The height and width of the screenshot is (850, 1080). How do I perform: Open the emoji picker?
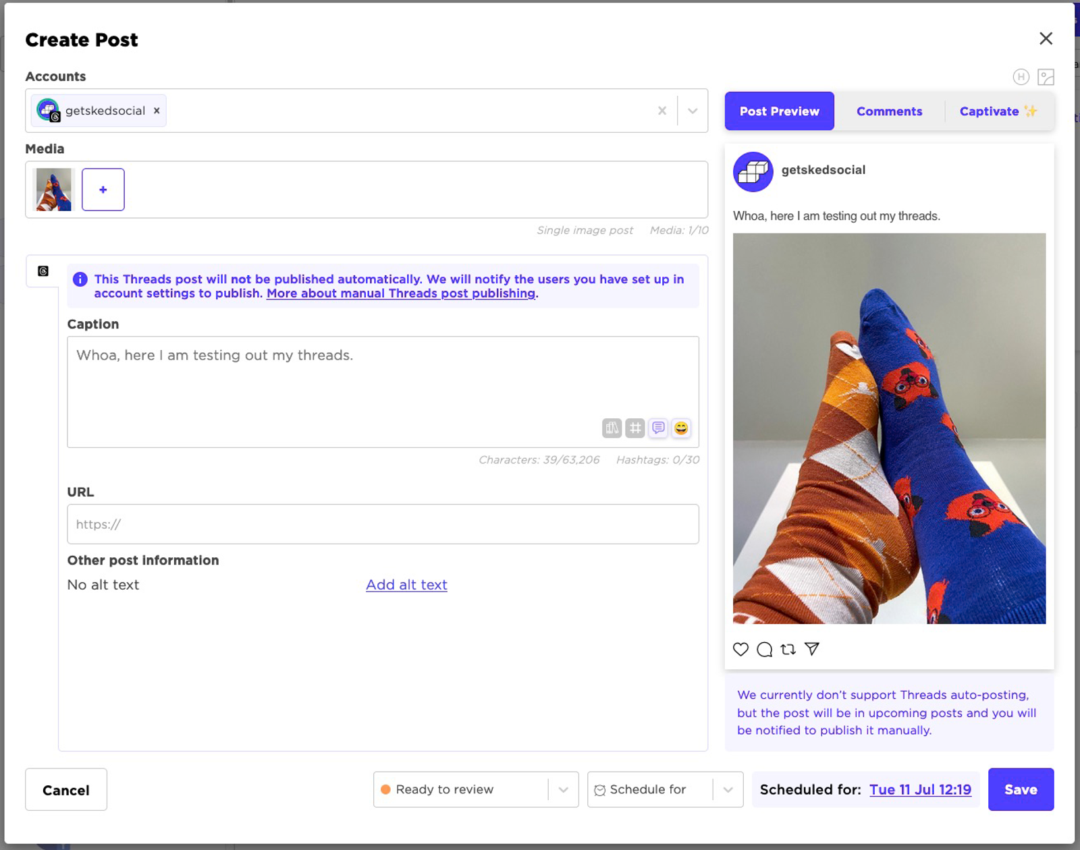(681, 428)
